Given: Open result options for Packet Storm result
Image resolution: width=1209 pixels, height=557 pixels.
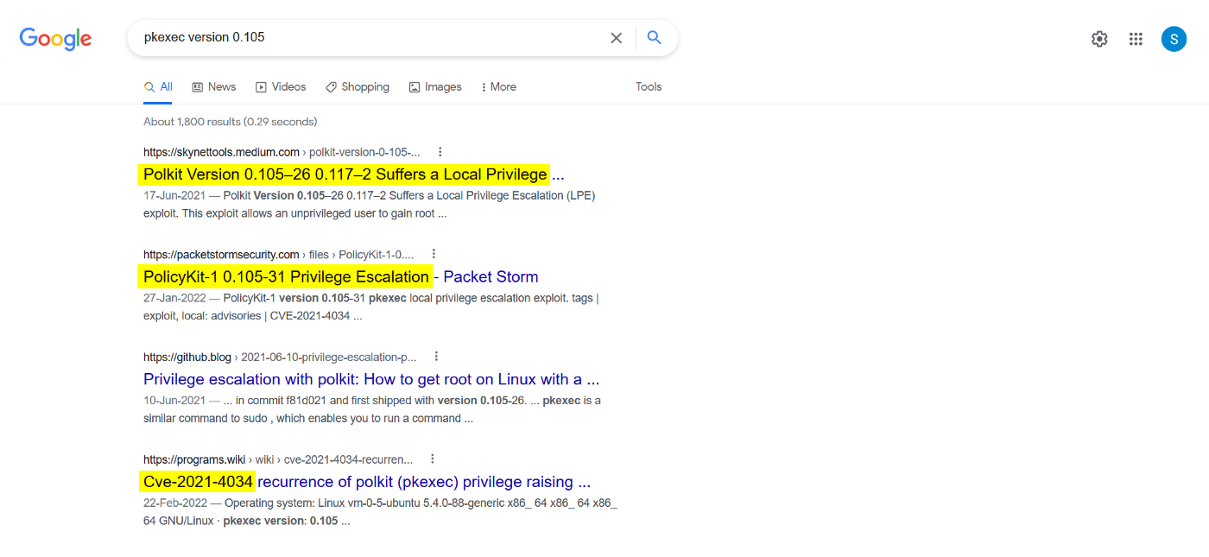Looking at the screenshot, I should pyautogui.click(x=434, y=252).
